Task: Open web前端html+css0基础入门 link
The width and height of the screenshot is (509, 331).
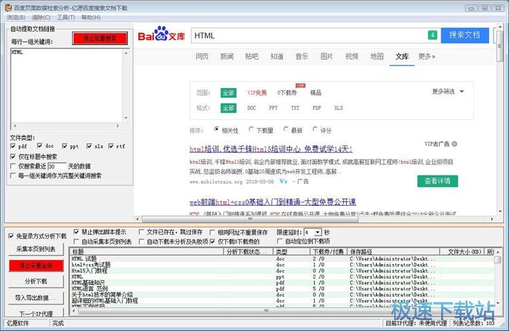Action: pyautogui.click(x=273, y=202)
